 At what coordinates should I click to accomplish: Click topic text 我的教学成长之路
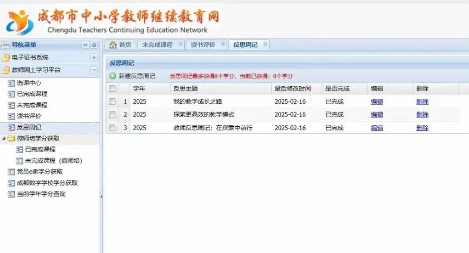(198, 101)
